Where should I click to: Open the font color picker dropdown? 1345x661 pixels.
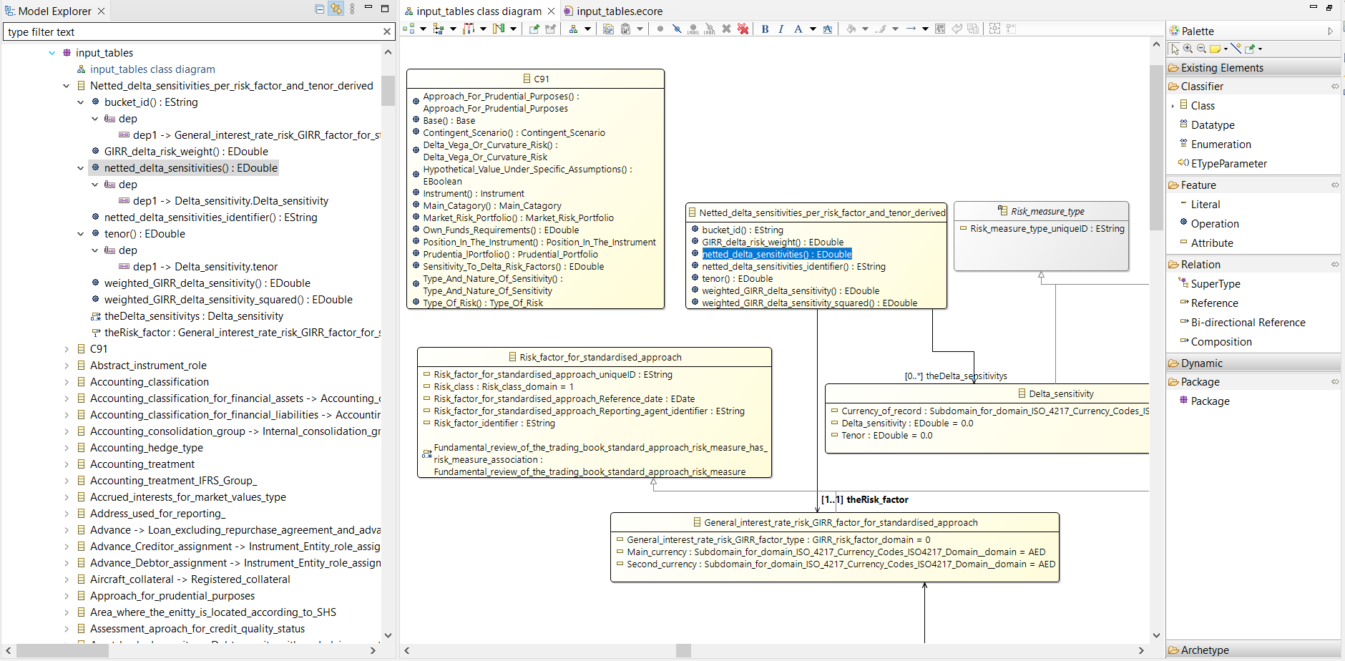tap(812, 29)
